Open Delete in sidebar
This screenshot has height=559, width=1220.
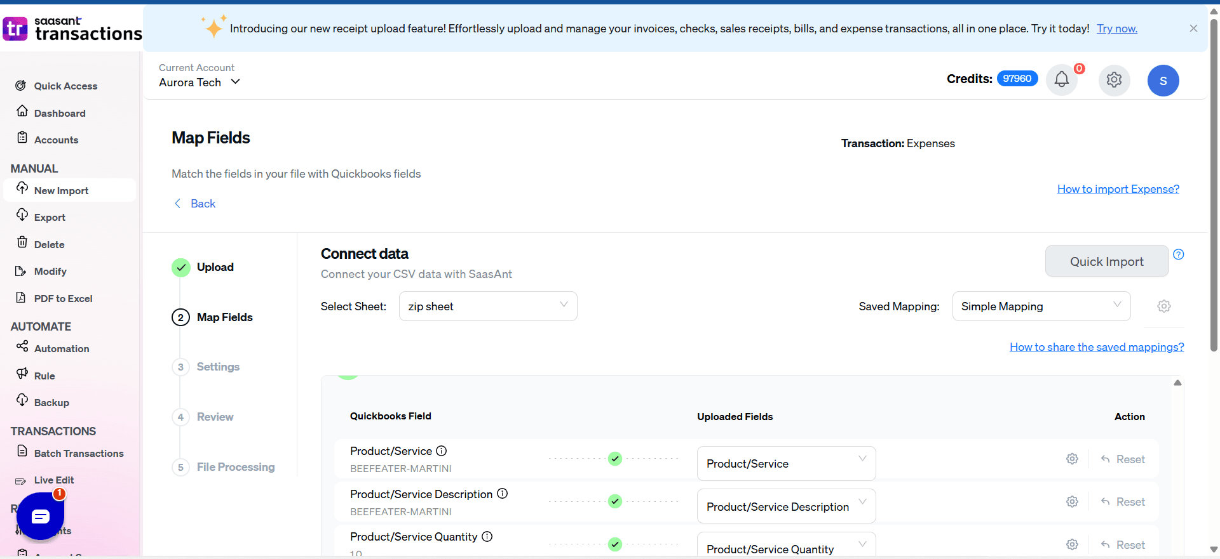pyautogui.click(x=49, y=244)
